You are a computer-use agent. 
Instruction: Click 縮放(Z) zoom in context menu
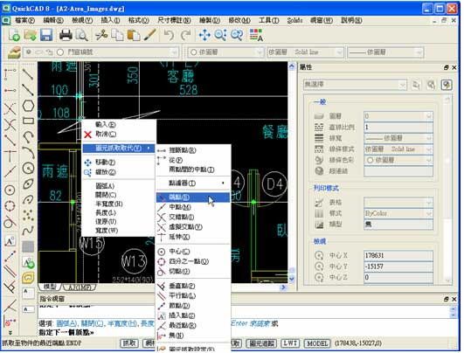coord(118,172)
